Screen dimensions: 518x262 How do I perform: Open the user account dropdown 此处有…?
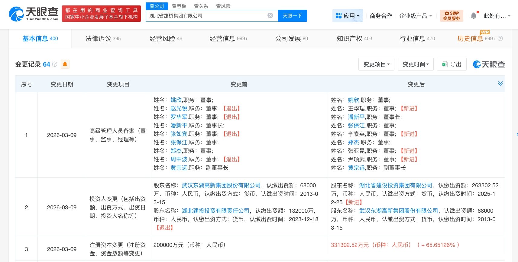pos(497,16)
